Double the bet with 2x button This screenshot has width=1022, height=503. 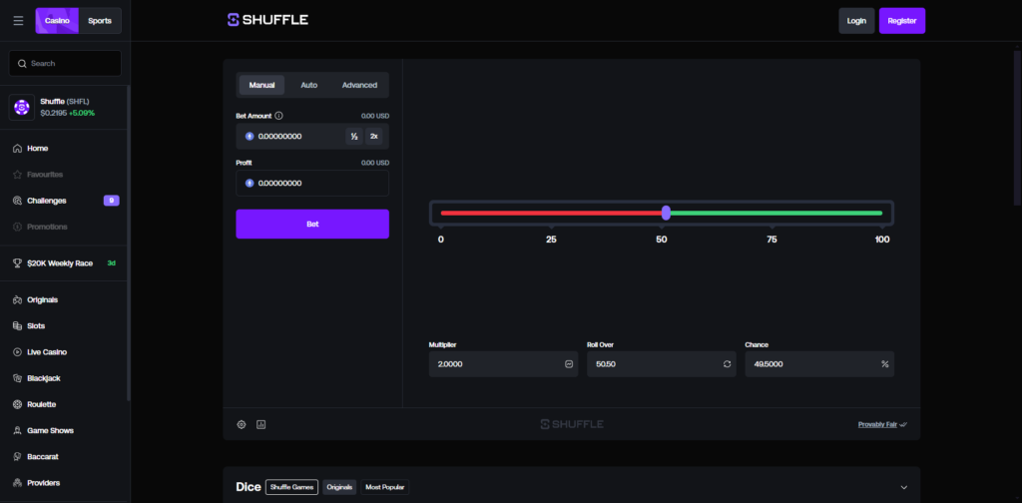click(374, 136)
